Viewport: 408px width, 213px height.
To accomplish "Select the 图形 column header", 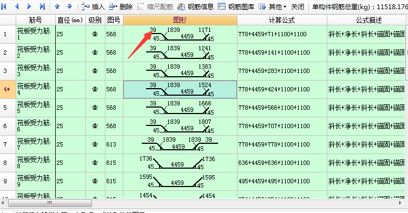I will click(180, 20).
